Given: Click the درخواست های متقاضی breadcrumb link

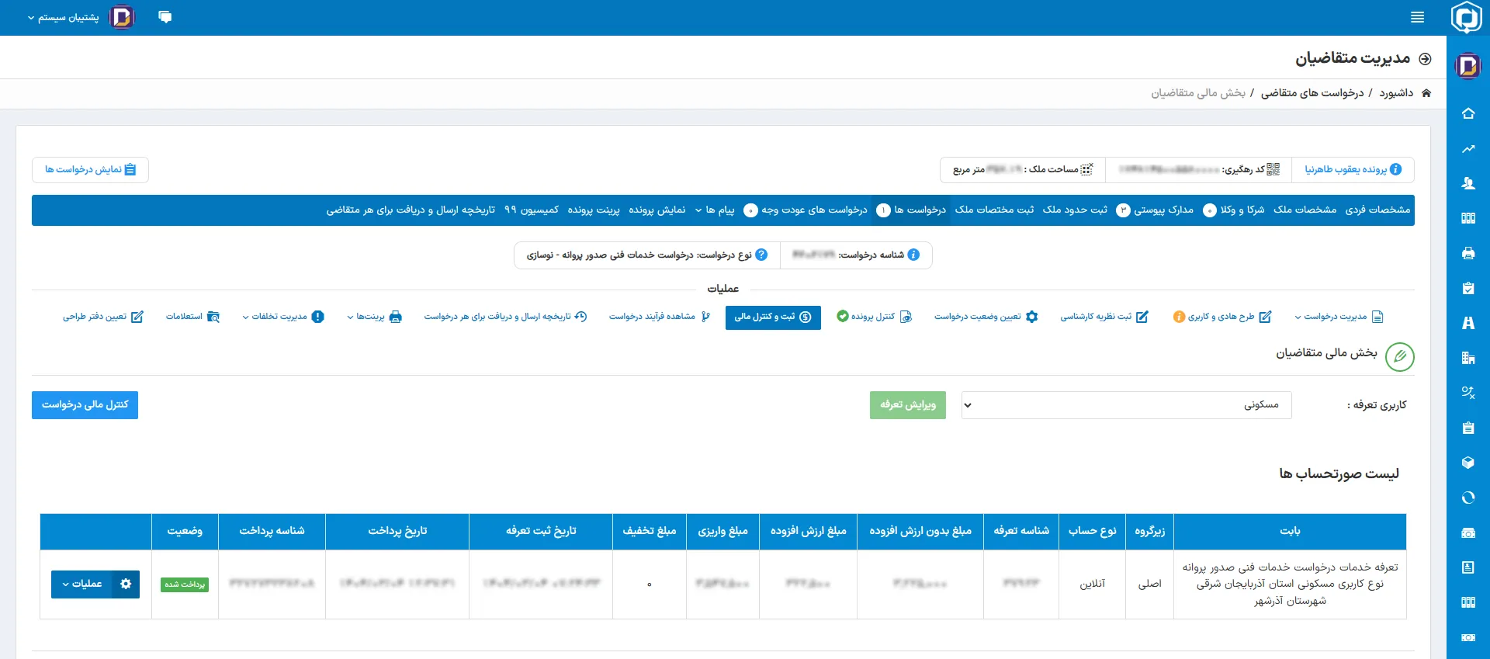Looking at the screenshot, I should 1312,93.
